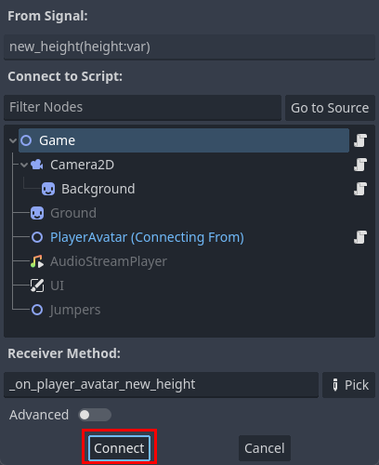Open the PlayerAvatar script icon
The image size is (379, 465).
point(360,237)
